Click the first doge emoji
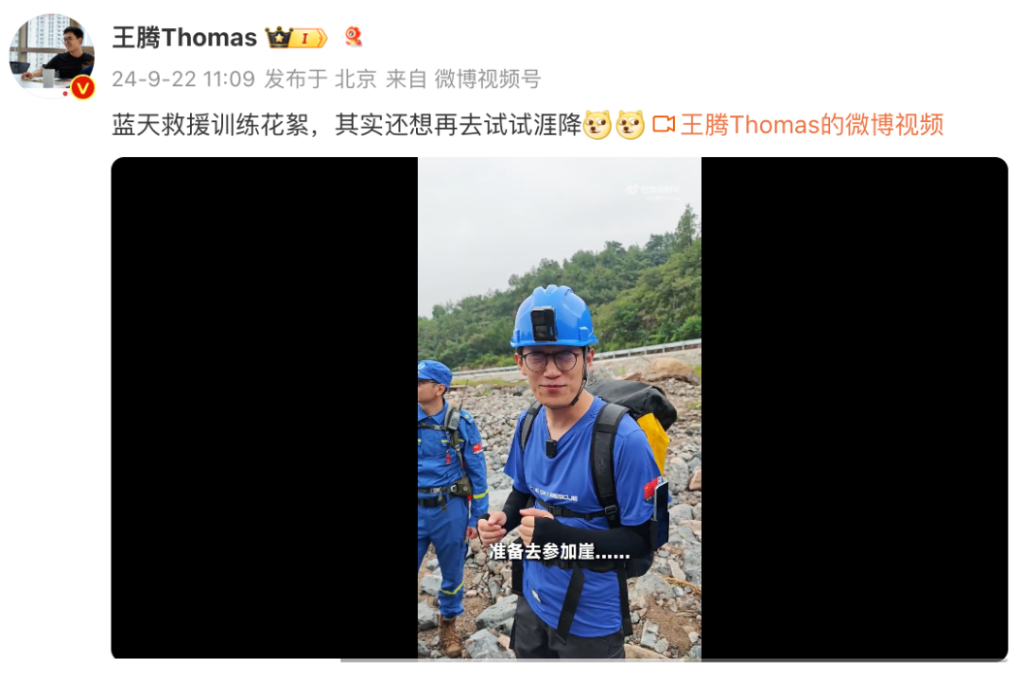Screen dimensions: 1021x676 click(597, 125)
